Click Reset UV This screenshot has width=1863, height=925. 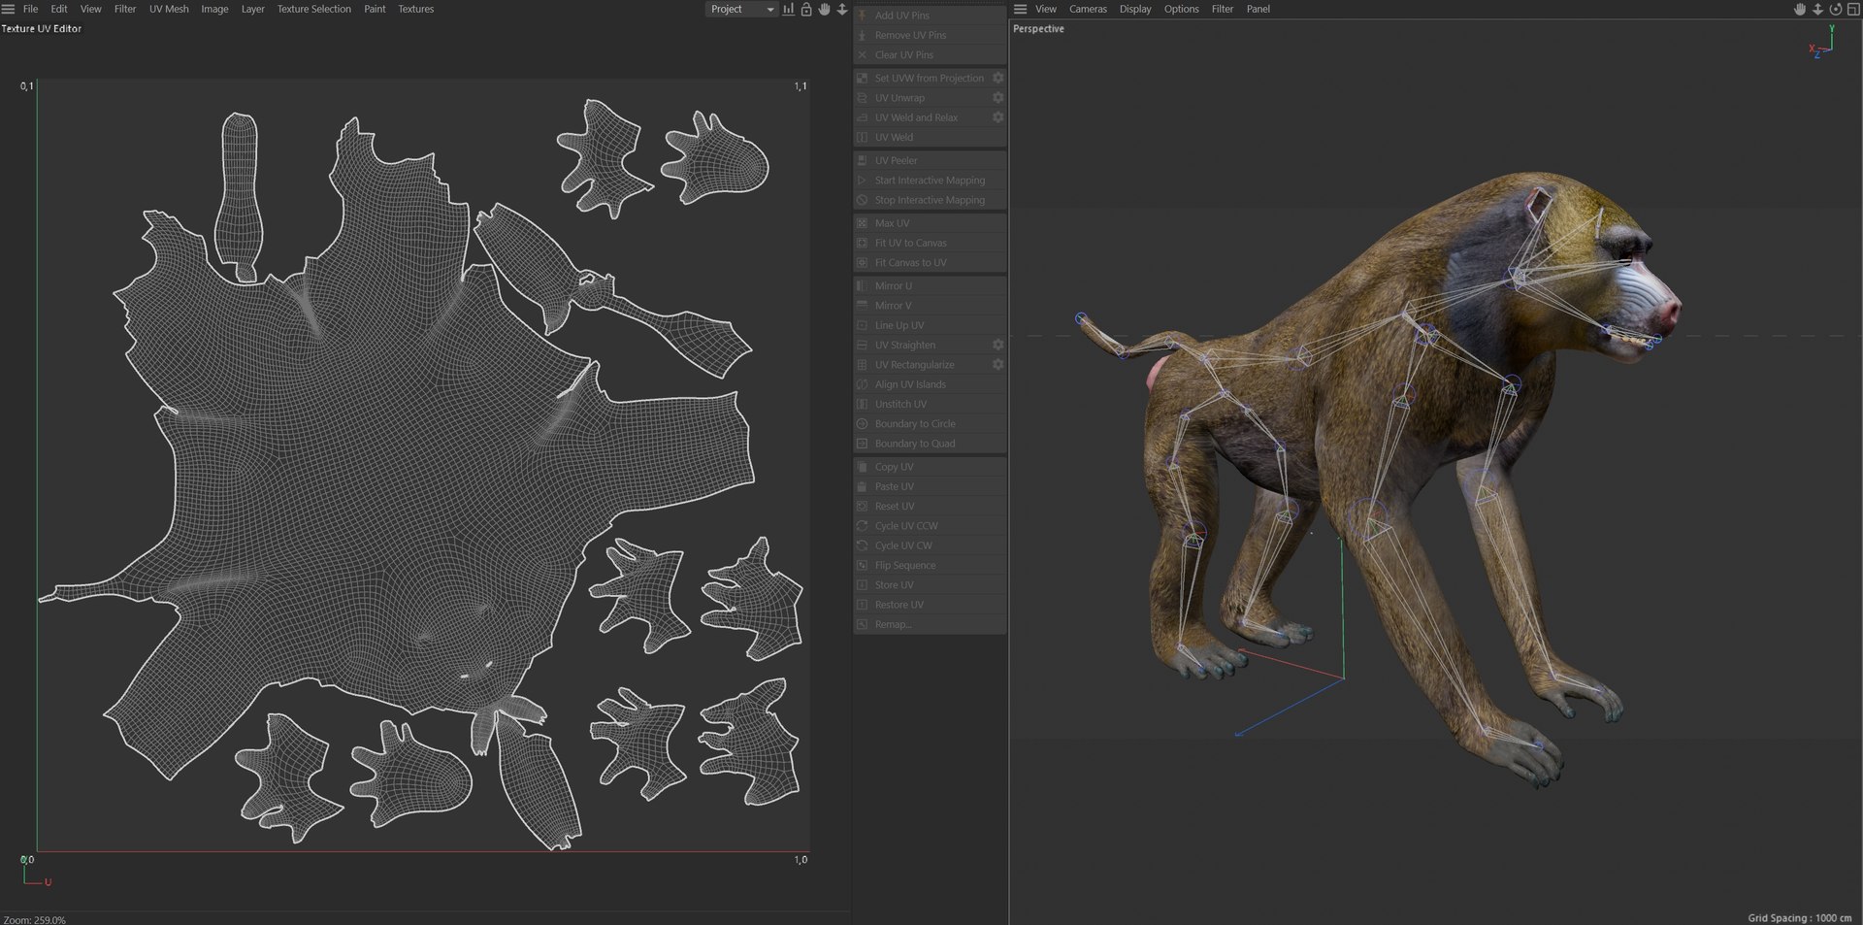930,506
